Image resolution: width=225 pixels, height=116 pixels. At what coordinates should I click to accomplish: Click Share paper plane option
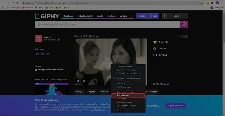click(x=159, y=49)
